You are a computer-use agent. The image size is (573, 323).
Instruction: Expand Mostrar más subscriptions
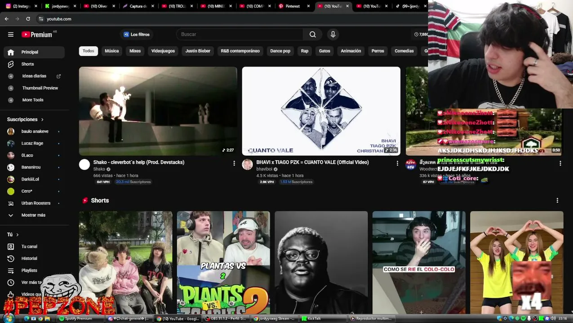pos(34,215)
